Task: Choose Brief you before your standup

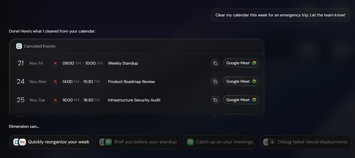Action: click(145, 142)
